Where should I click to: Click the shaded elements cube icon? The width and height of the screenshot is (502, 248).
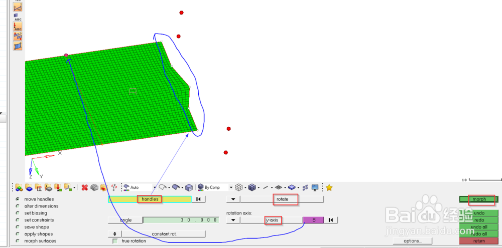click(252, 187)
